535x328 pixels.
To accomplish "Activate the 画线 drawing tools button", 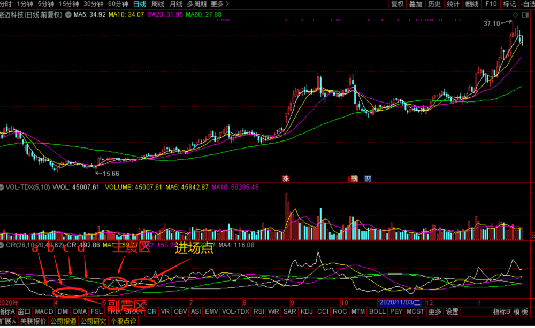I will (x=472, y=4).
